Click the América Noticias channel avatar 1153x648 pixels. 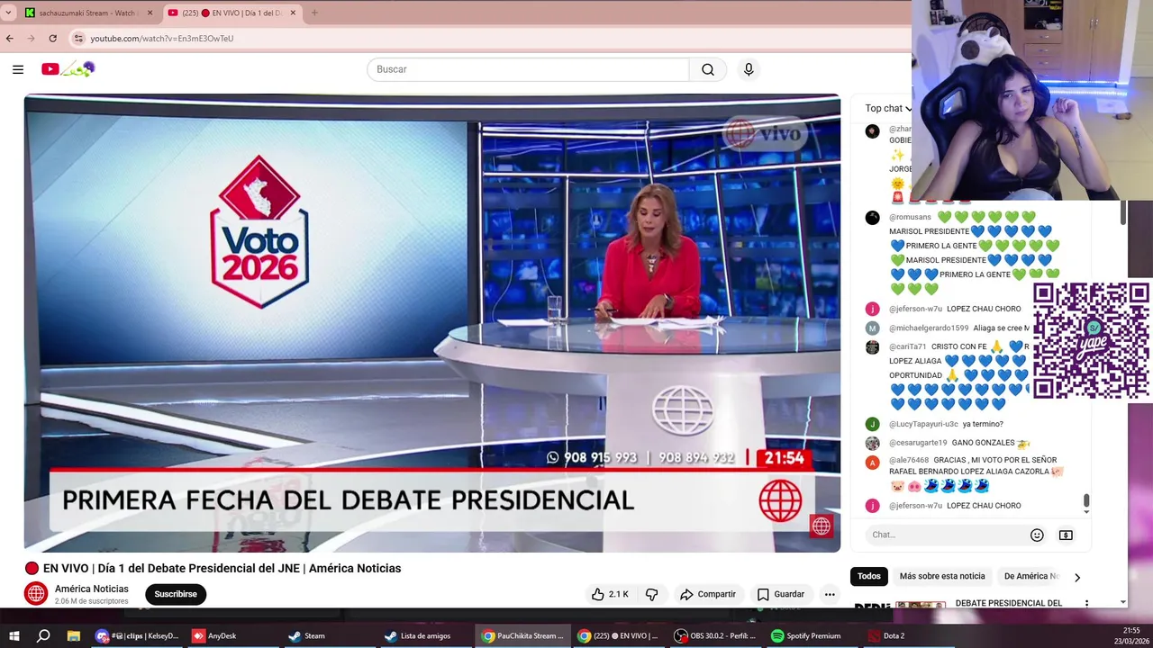[x=36, y=594]
